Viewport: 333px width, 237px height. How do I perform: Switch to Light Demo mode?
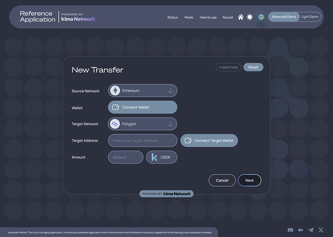[310, 17]
